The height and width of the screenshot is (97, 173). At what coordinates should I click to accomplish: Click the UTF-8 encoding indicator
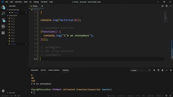pos(138,96)
